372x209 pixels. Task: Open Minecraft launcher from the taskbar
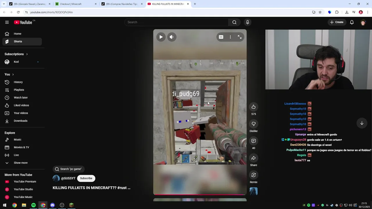pos(71,205)
